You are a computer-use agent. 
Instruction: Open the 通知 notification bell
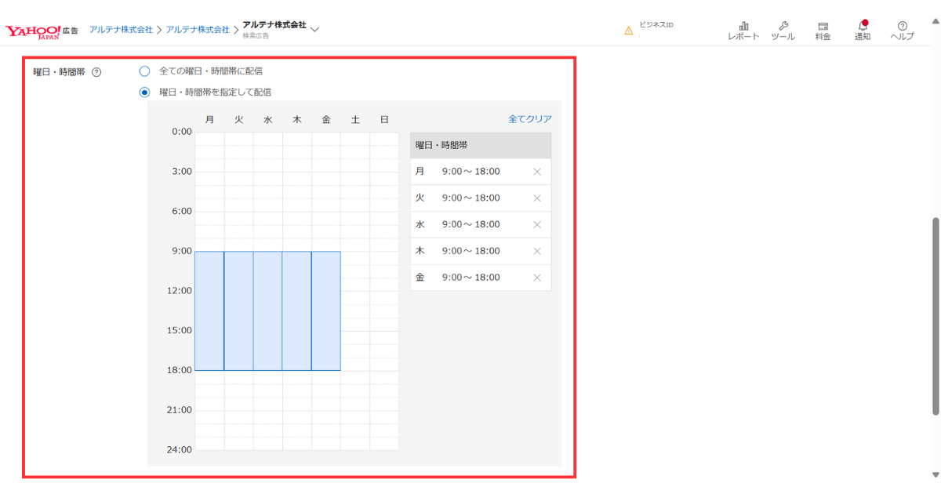tap(863, 31)
